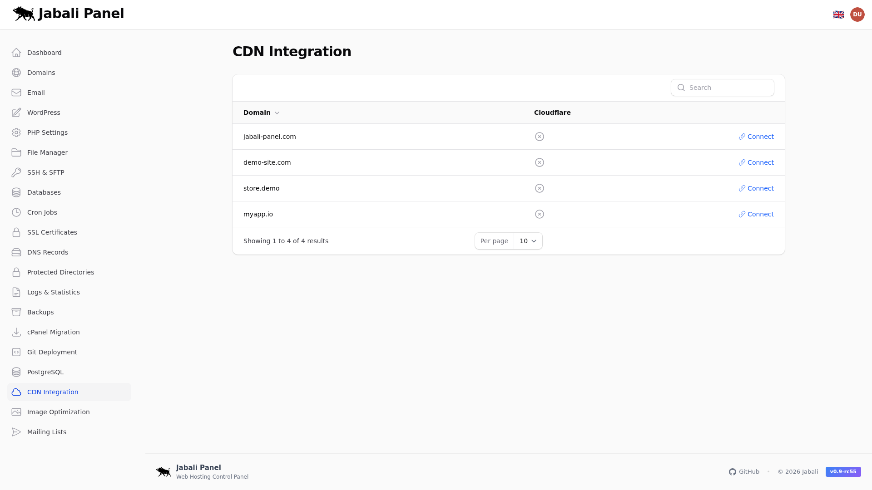Image resolution: width=872 pixels, height=490 pixels.
Task: Click the SSH & SFTP key icon
Action: pyautogui.click(x=16, y=172)
